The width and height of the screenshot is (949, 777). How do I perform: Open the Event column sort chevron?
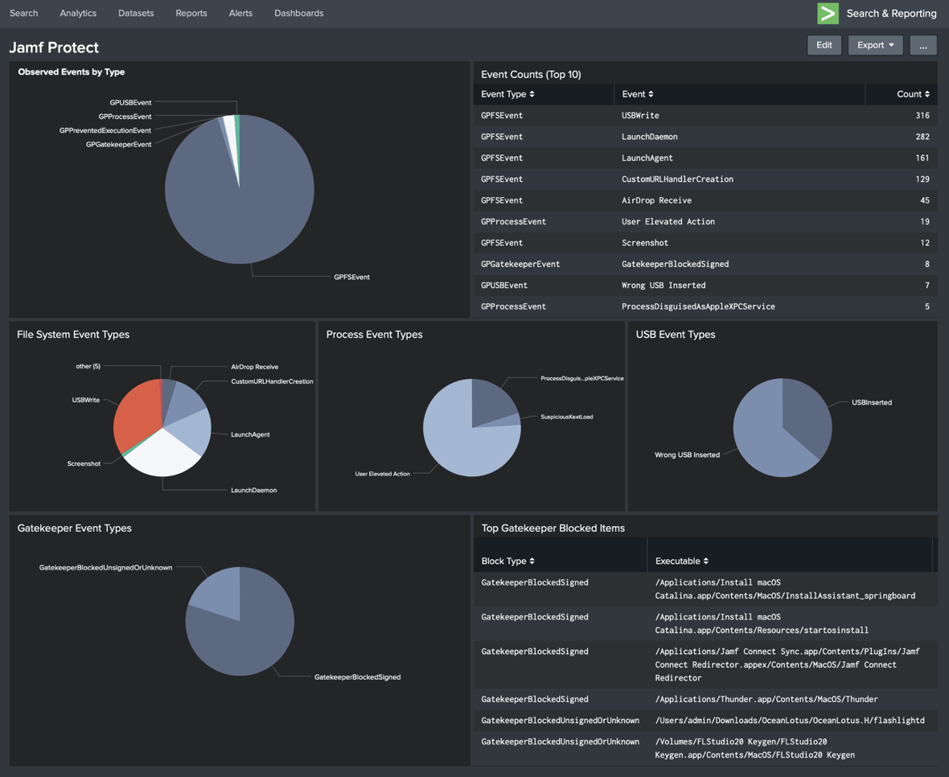click(651, 94)
